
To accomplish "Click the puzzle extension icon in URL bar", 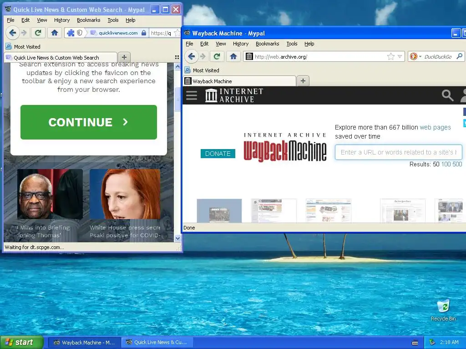I will click(71, 33).
